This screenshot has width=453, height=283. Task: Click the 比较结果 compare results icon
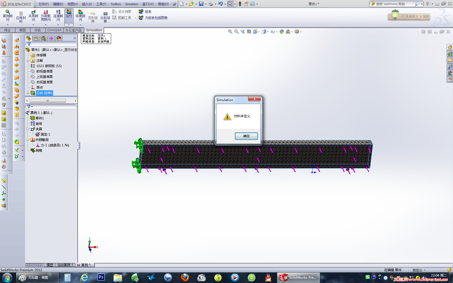pos(105,17)
